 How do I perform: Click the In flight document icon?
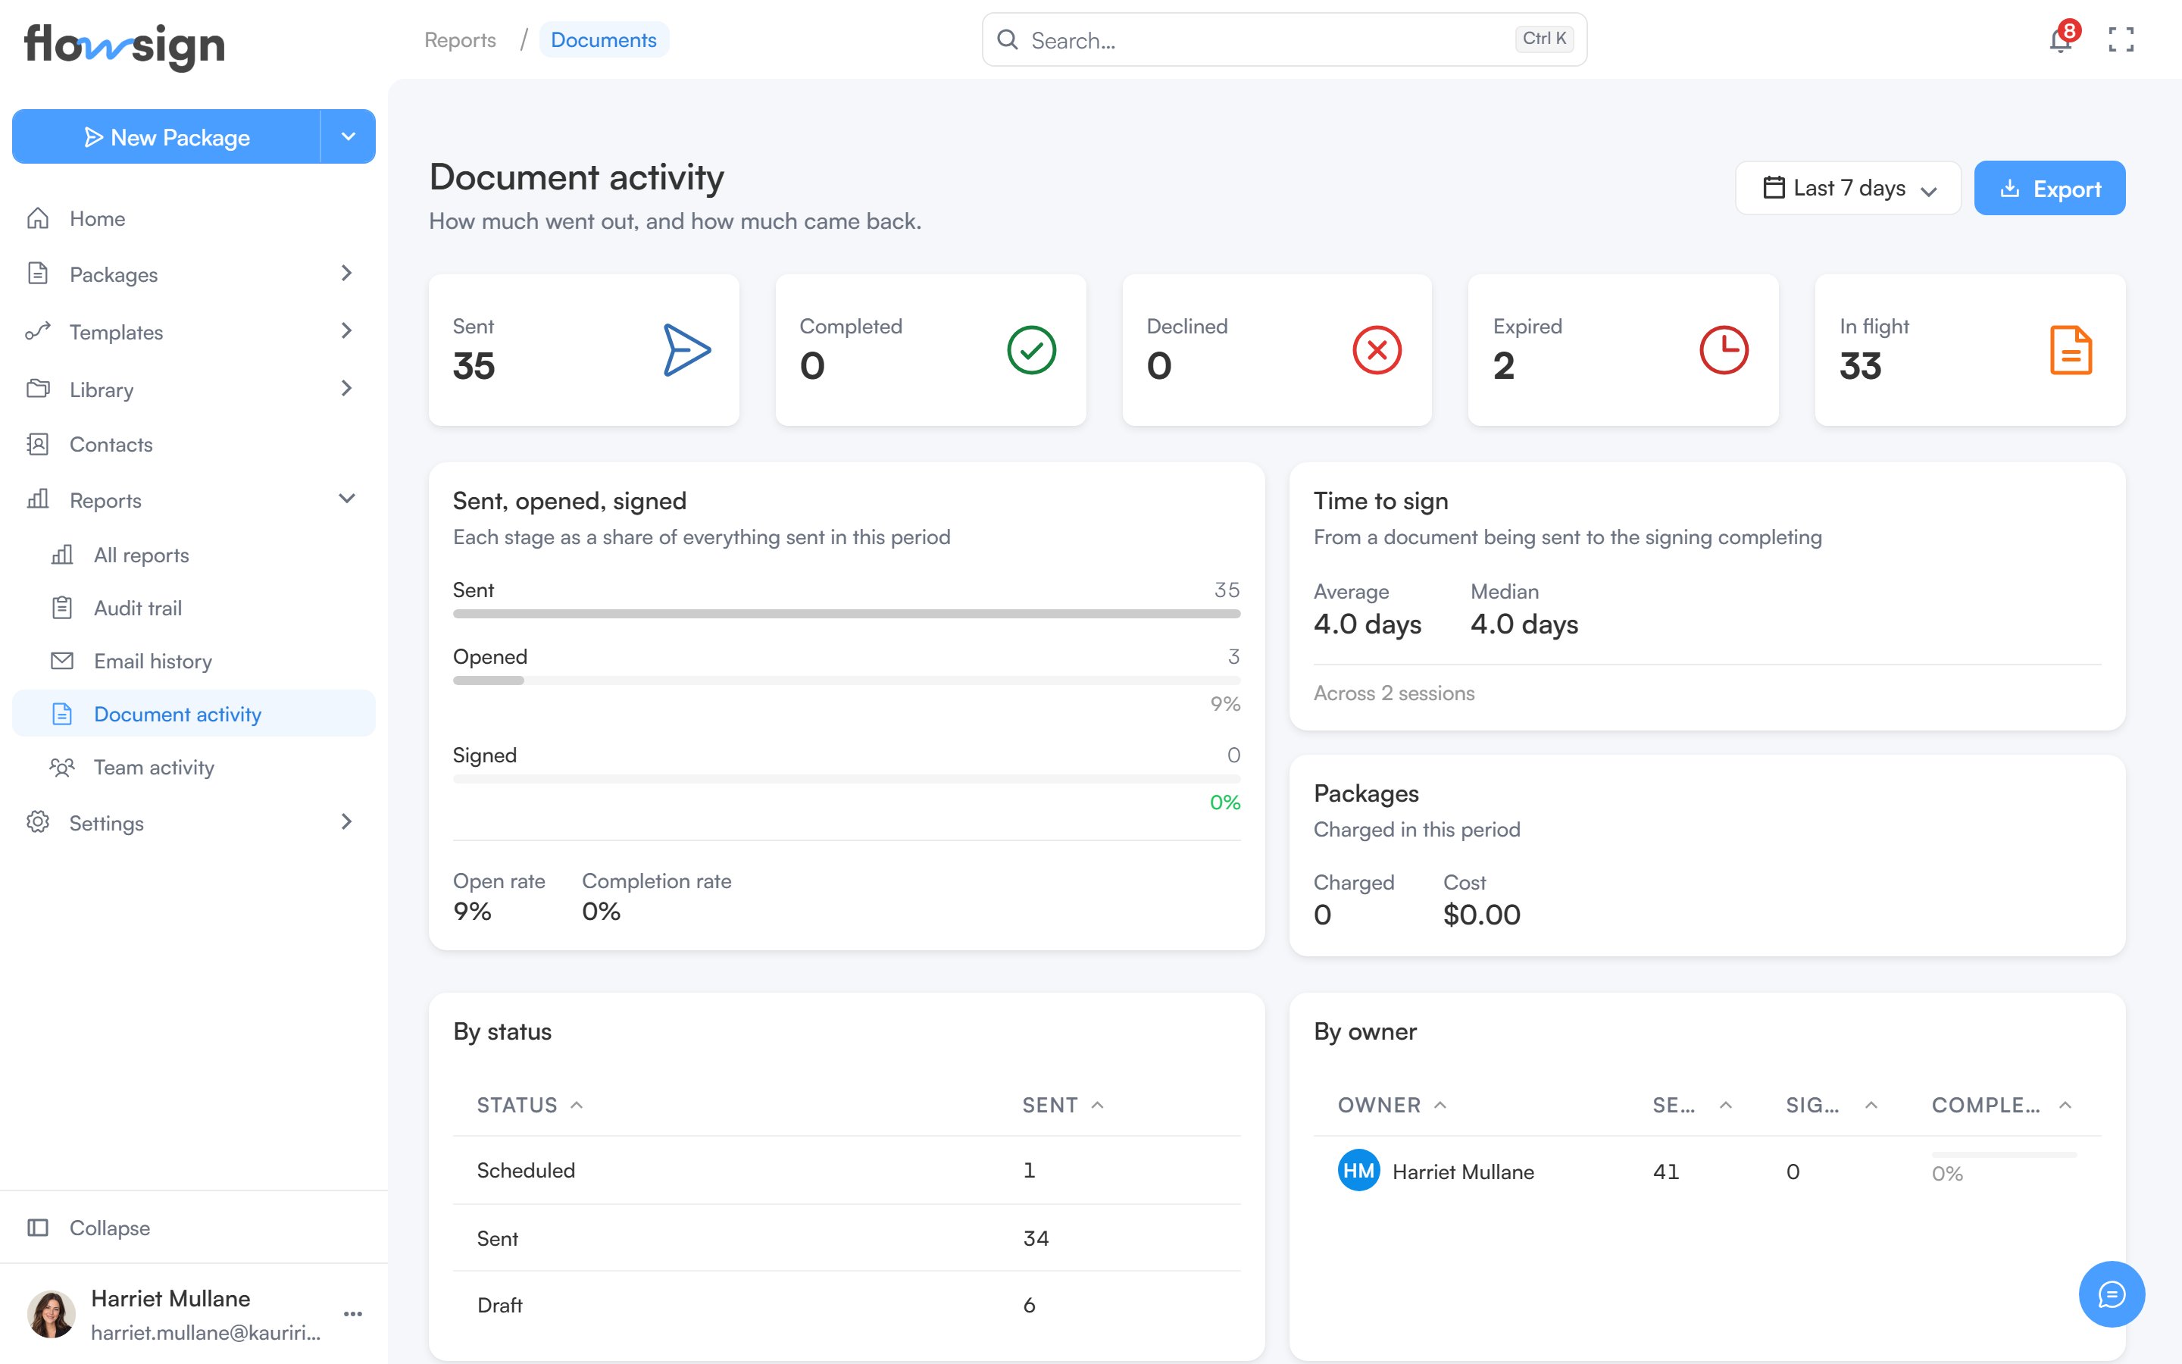(2071, 350)
